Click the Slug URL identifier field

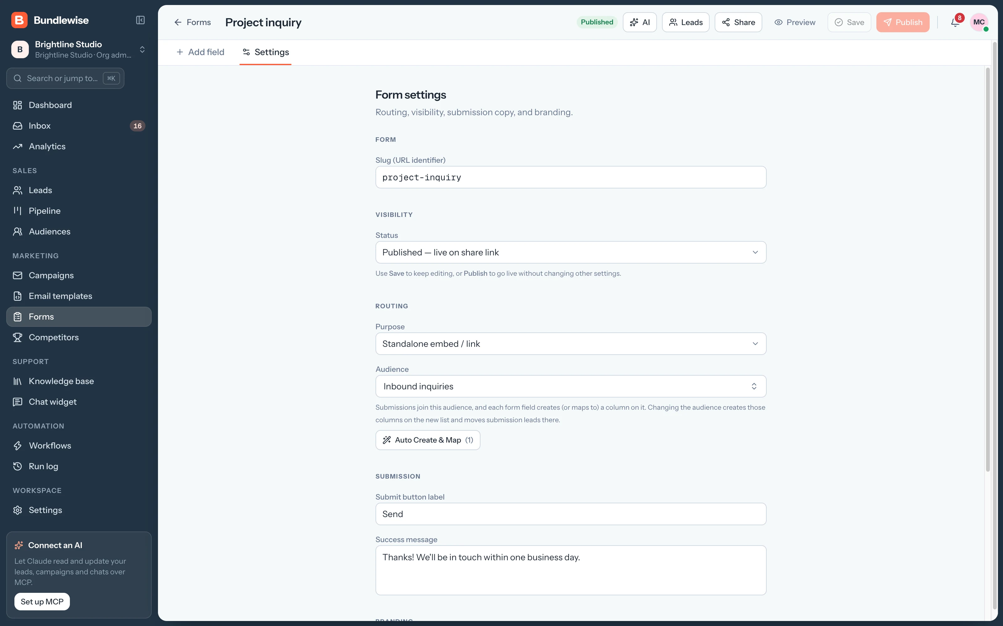pos(571,177)
